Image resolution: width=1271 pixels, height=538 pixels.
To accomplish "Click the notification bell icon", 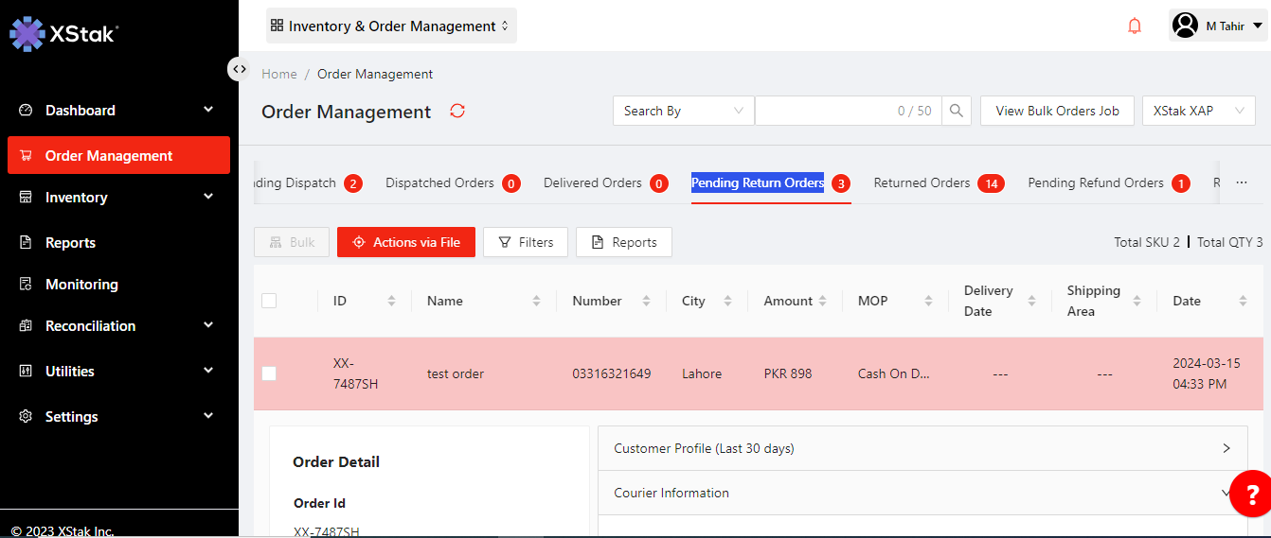I will click(1135, 26).
